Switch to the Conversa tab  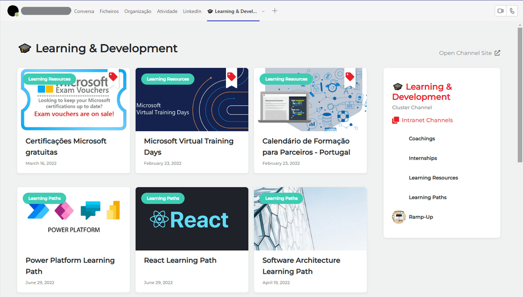coord(84,11)
